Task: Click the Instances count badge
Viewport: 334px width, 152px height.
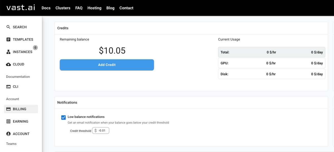Action: [x=35, y=48]
